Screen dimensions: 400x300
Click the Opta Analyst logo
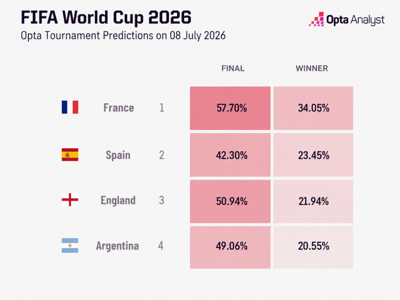347,19
